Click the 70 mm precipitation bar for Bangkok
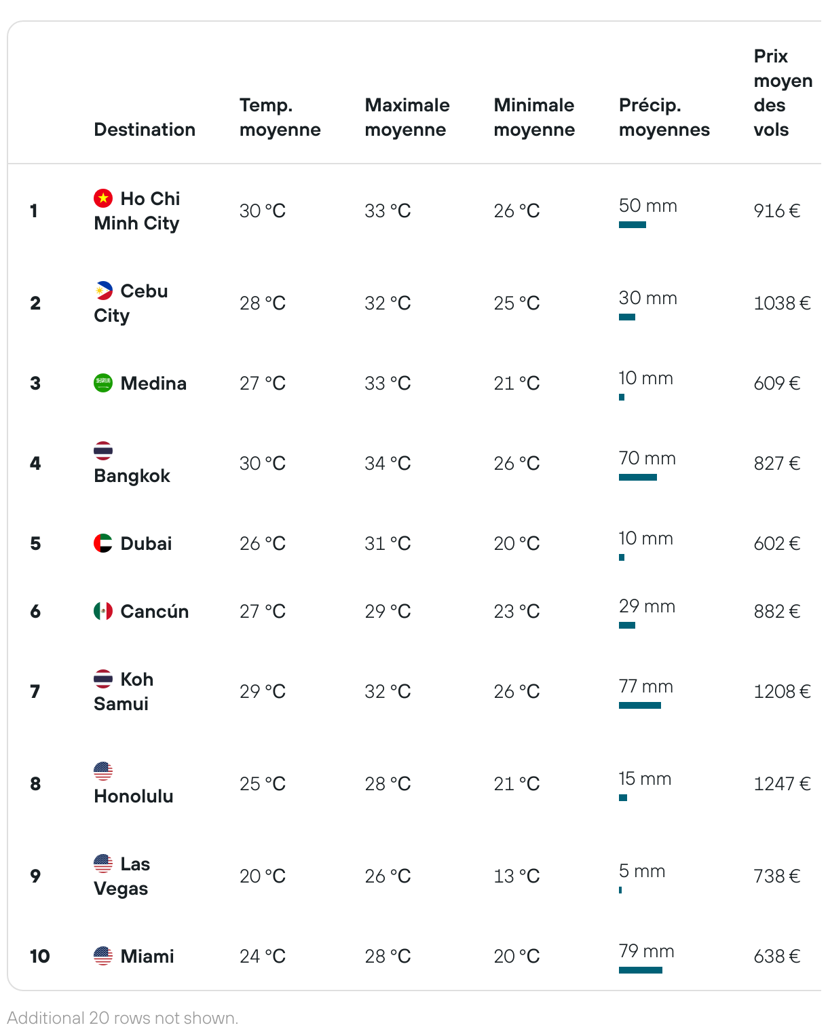The width and height of the screenshot is (828, 1036). (638, 477)
